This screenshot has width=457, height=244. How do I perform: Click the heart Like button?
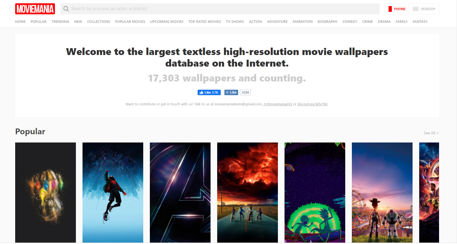(231, 92)
